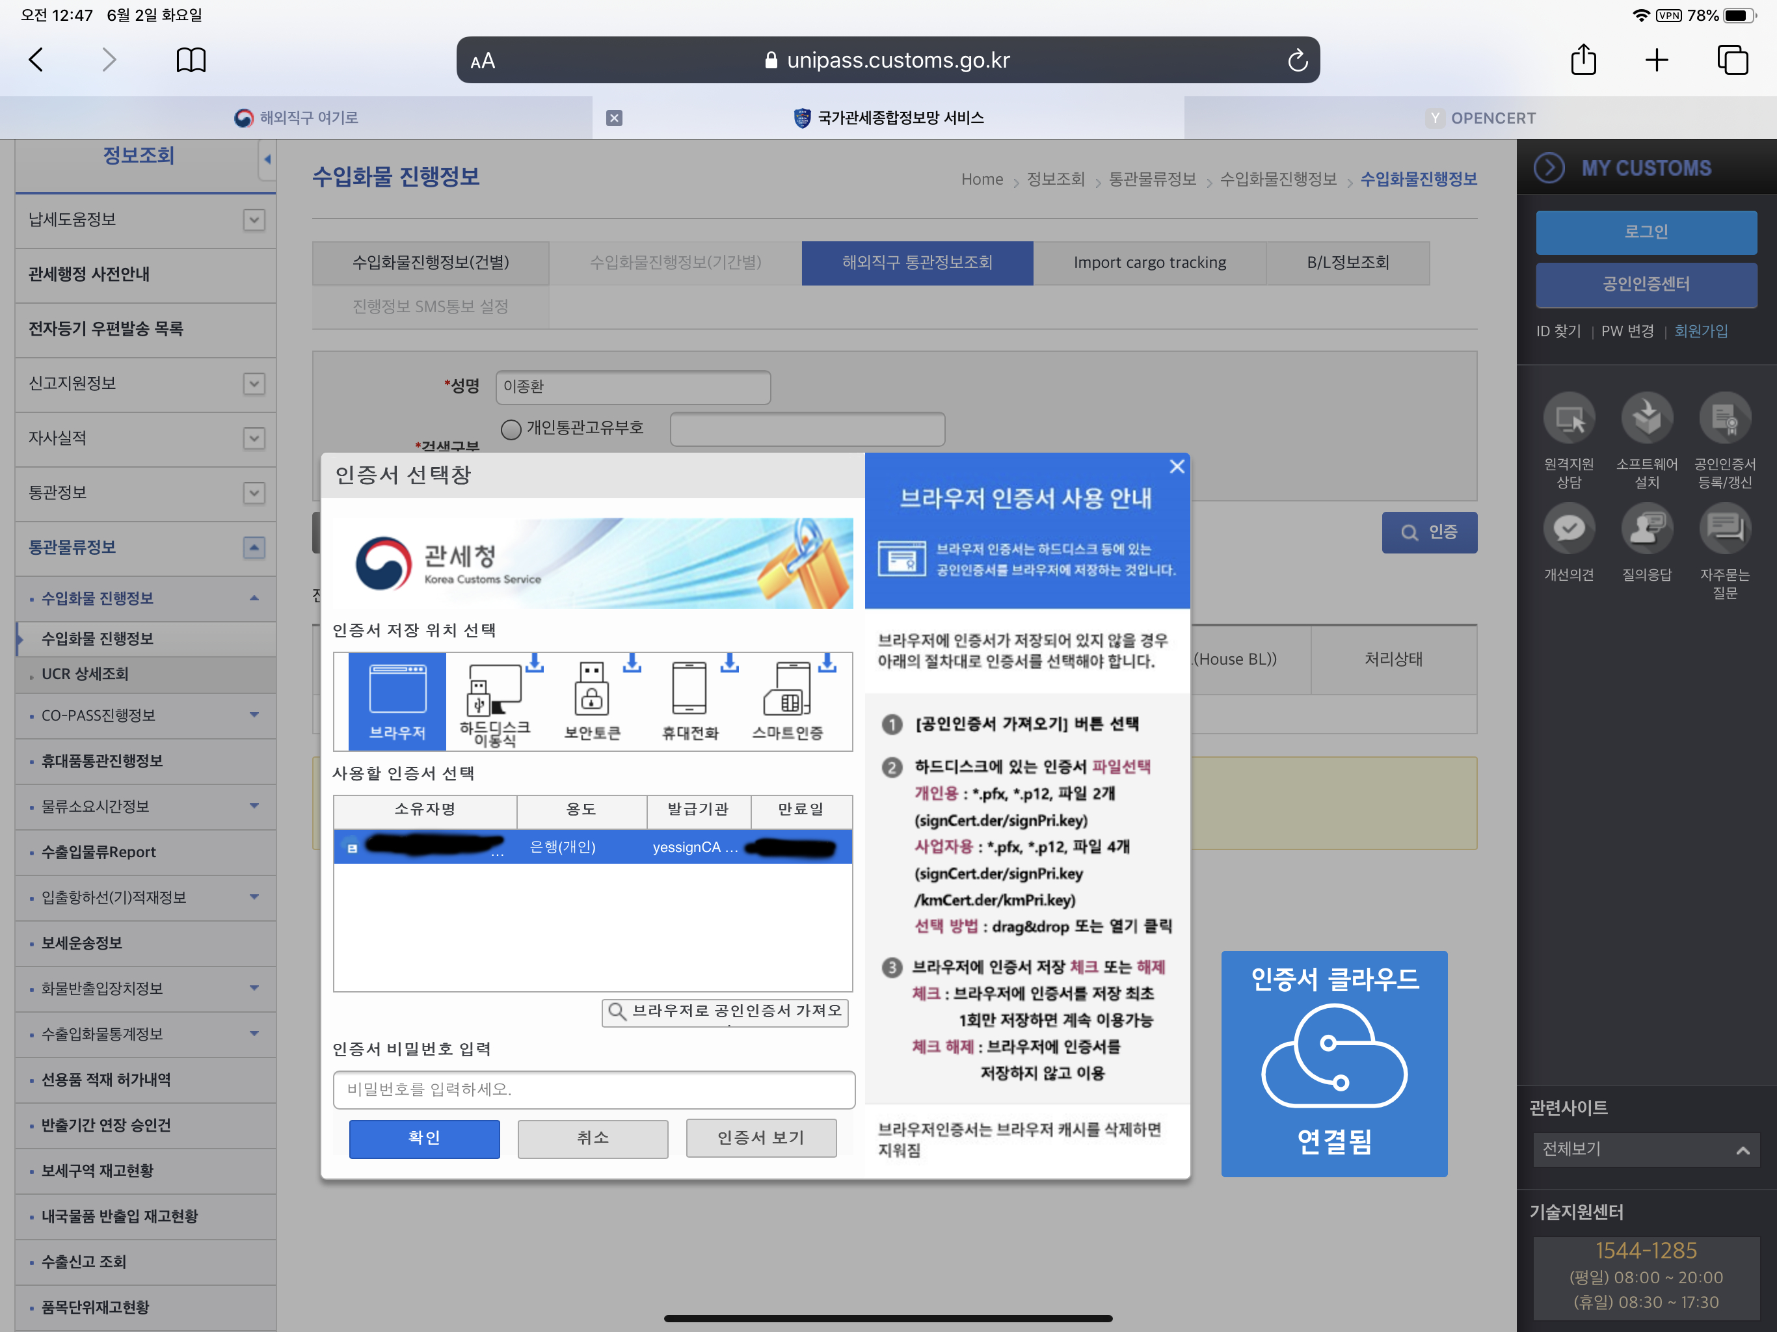Image resolution: width=1777 pixels, height=1332 pixels.
Task: Select the 보안토큰 storage location icon
Action: pos(592,700)
